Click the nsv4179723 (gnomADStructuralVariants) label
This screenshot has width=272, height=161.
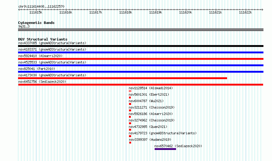click(x=163, y=133)
